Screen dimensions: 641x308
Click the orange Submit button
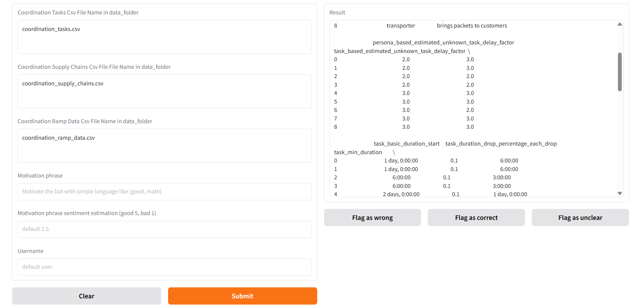tap(242, 296)
